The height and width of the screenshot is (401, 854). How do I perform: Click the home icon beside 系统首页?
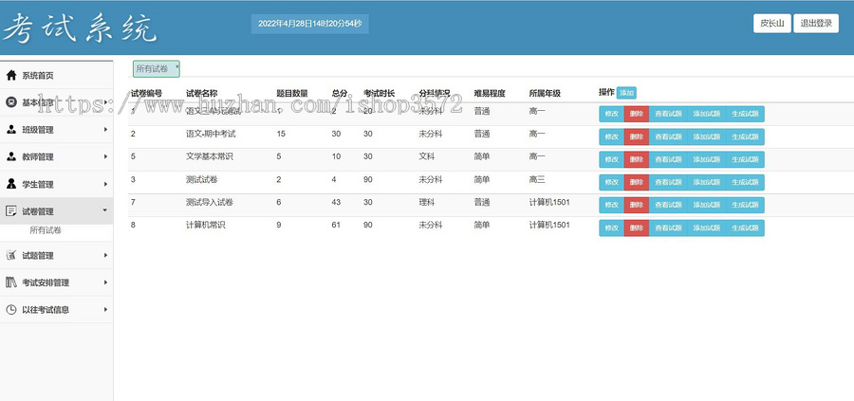[10, 76]
